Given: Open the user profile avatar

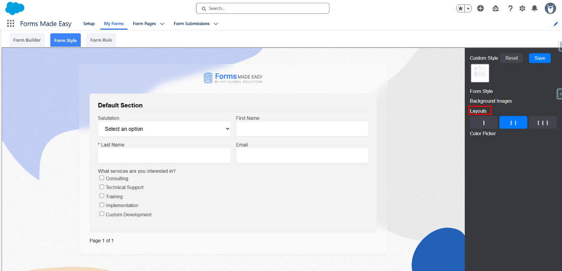Looking at the screenshot, I should (550, 8).
